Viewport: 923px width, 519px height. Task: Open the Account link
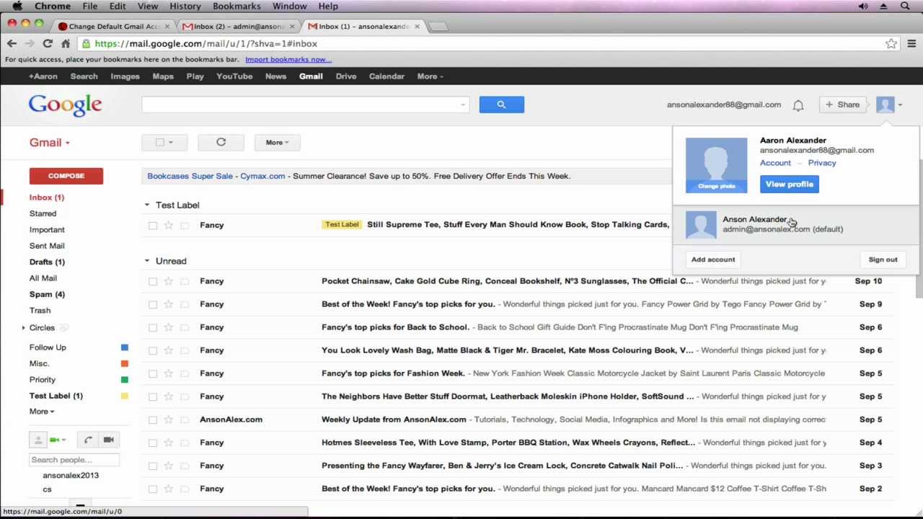[775, 163]
